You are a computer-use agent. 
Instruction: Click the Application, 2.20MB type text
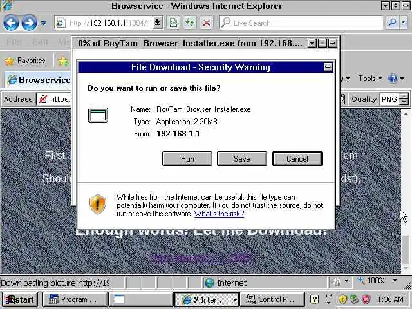tap(187, 122)
